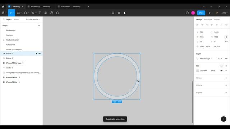Select the Hand tool
Image resolution: width=230 pixels, height=129 pixels.
point(52,13)
